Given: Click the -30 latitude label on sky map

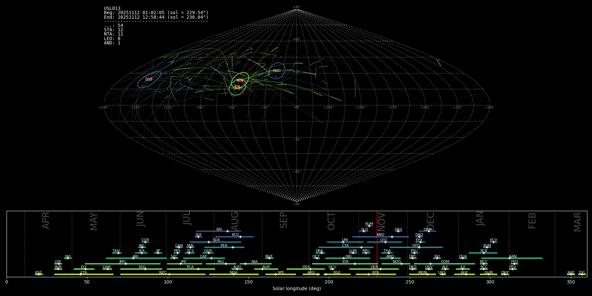Looking at the screenshot, I should (x=297, y=140).
